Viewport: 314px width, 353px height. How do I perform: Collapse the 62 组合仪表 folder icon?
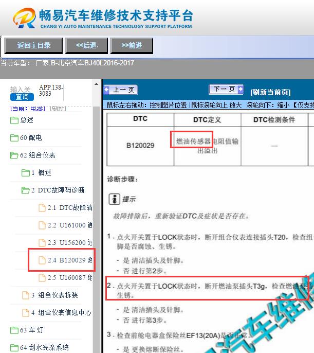14,155
